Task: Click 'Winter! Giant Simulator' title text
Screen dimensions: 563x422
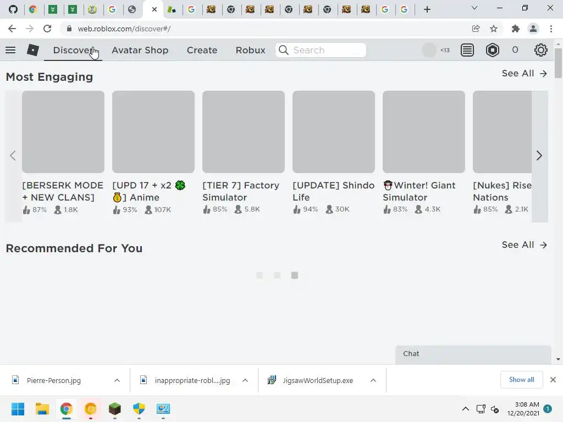Action: (419, 191)
